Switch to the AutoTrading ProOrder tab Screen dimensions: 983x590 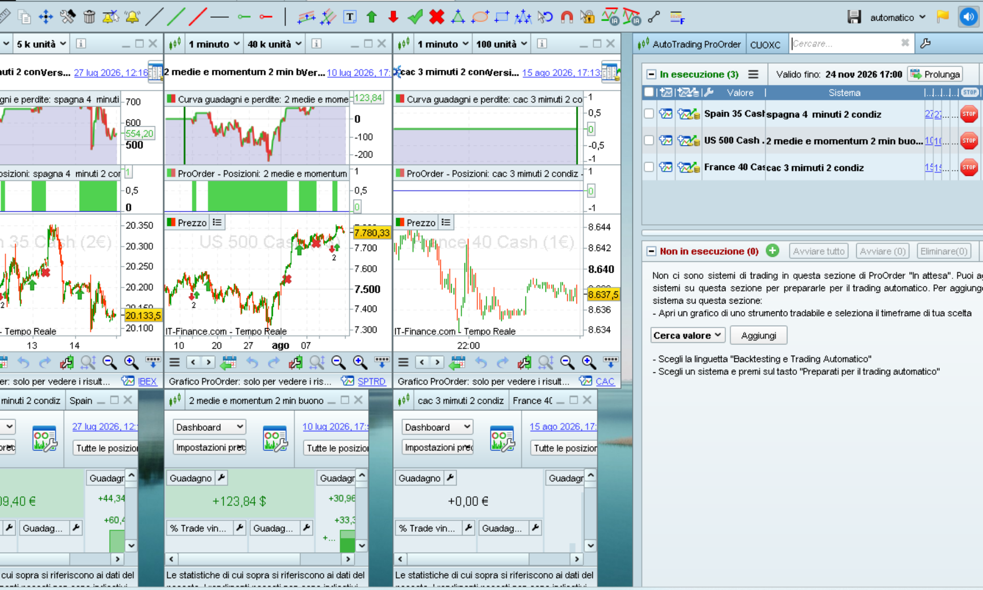(689, 44)
